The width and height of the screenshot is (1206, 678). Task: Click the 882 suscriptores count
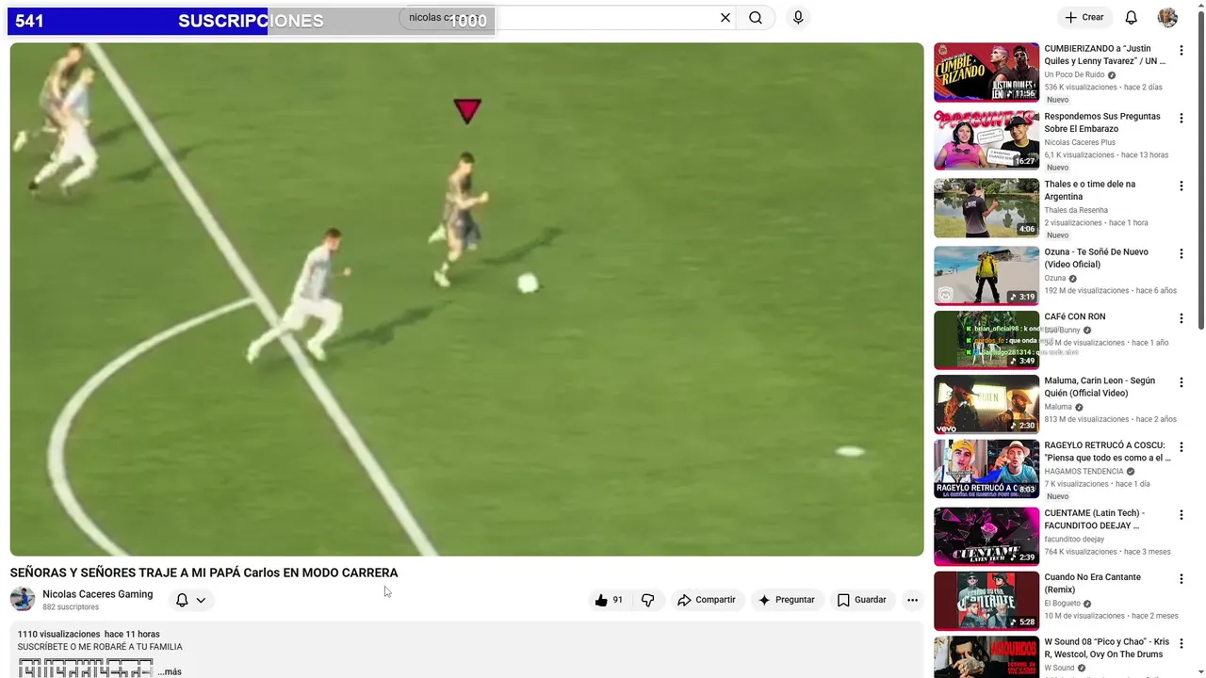[x=71, y=607]
